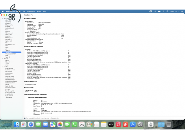Click the battery icon in menu bar
The width and height of the screenshot is (185, 139).
click(x=159, y=11)
